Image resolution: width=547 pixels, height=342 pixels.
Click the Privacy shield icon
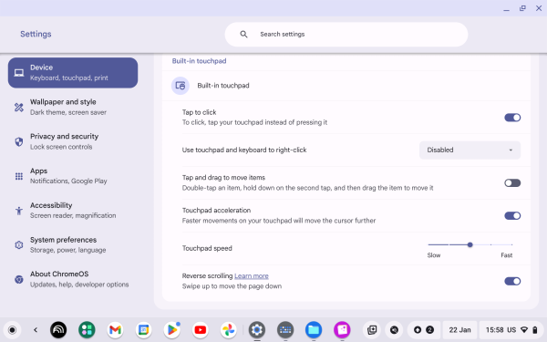click(19, 141)
